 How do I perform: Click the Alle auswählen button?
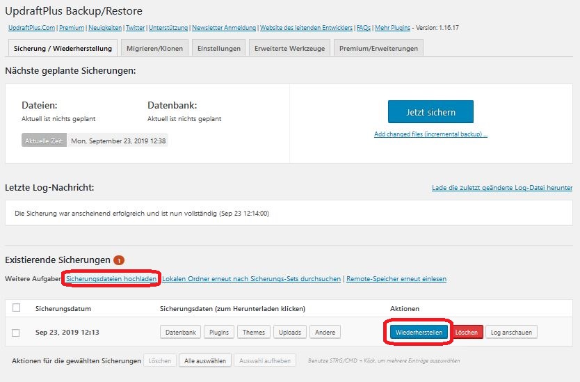[205, 360]
